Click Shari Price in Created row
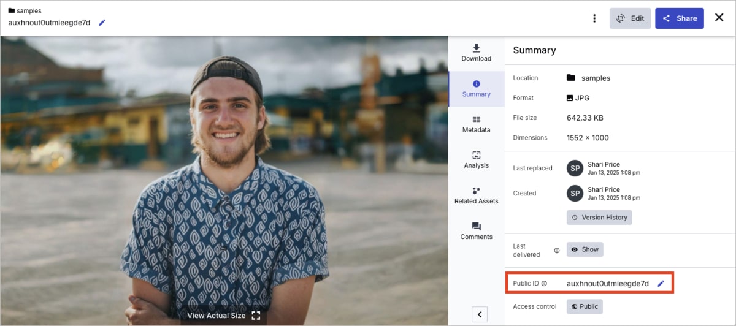 pos(604,189)
